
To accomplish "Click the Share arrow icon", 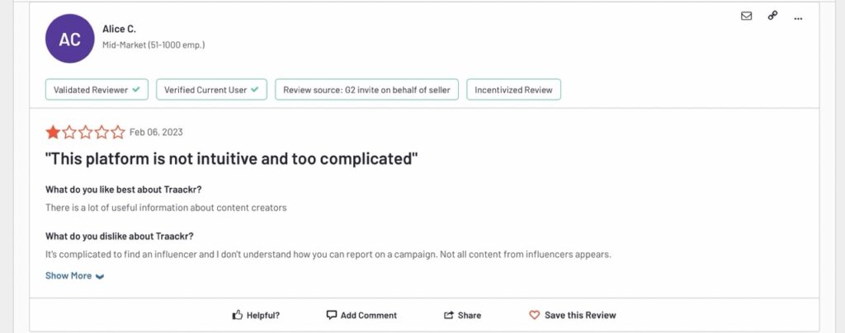I will [448, 315].
